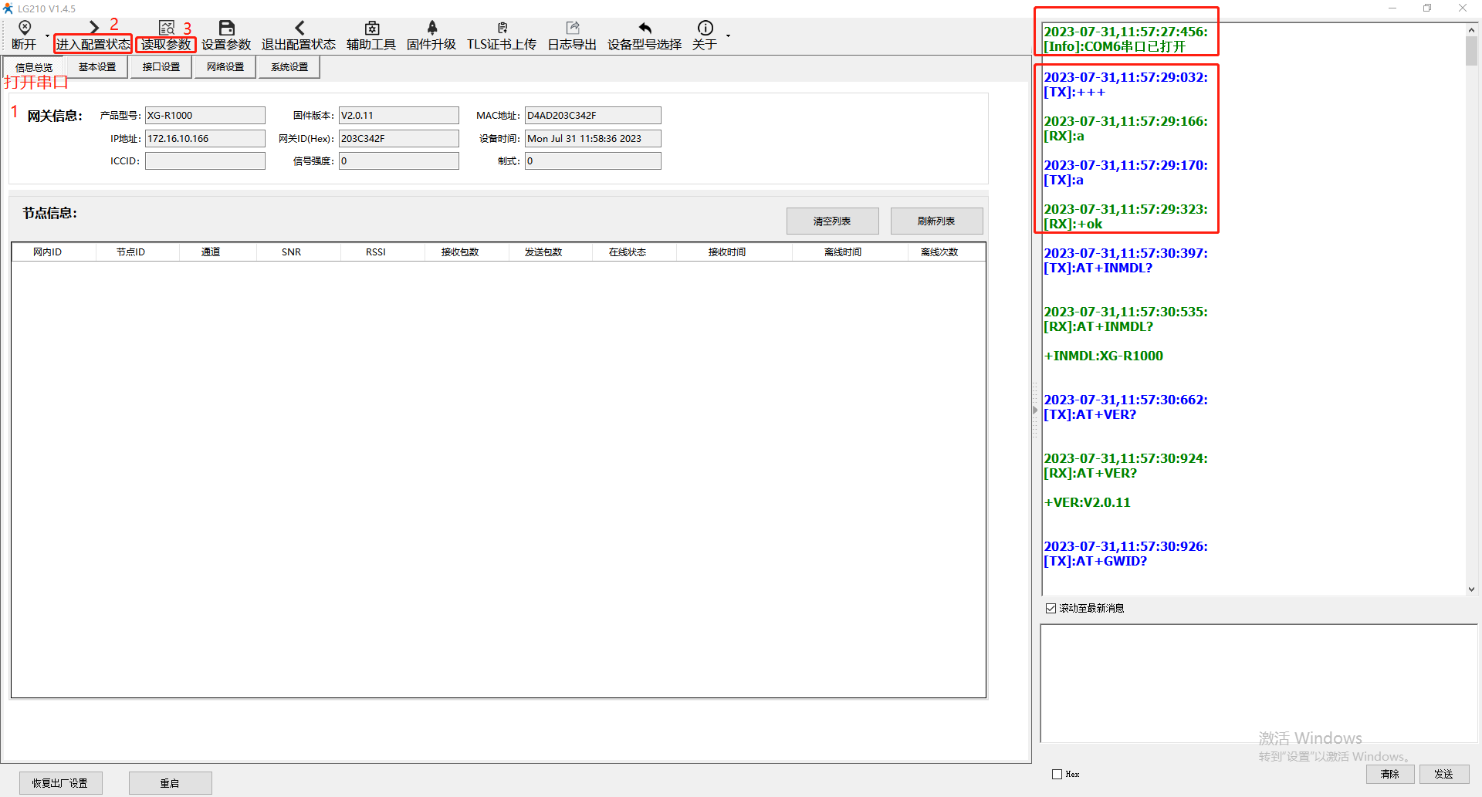This screenshot has width=1482, height=797.
Task: Expand the dropdown arrow beside 关于
Action: pyautogui.click(x=728, y=35)
